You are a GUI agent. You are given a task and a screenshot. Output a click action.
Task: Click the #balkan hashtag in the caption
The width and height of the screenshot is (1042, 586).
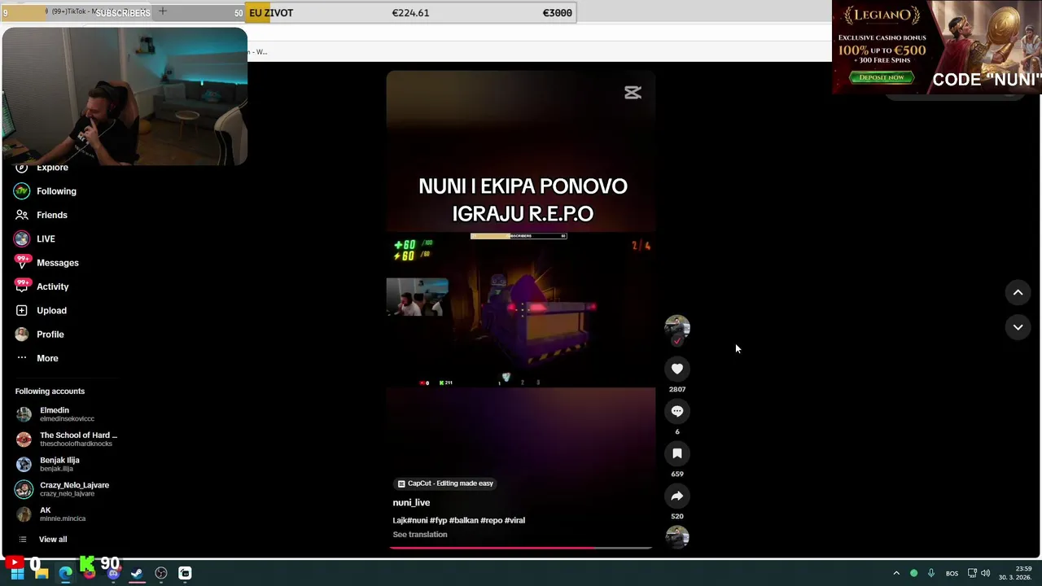click(464, 521)
